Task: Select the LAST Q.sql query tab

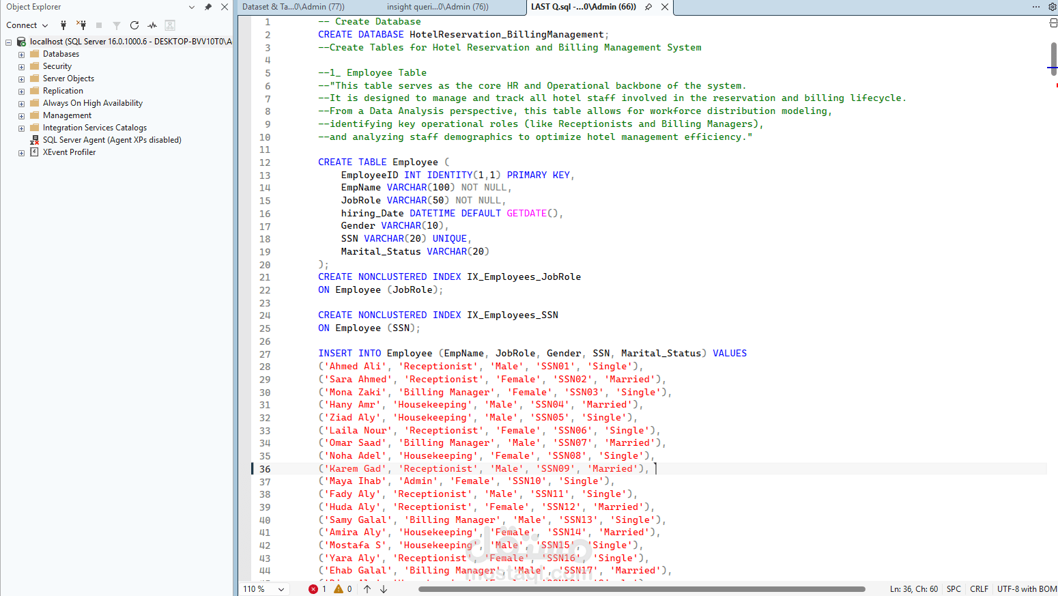Action: click(x=584, y=7)
